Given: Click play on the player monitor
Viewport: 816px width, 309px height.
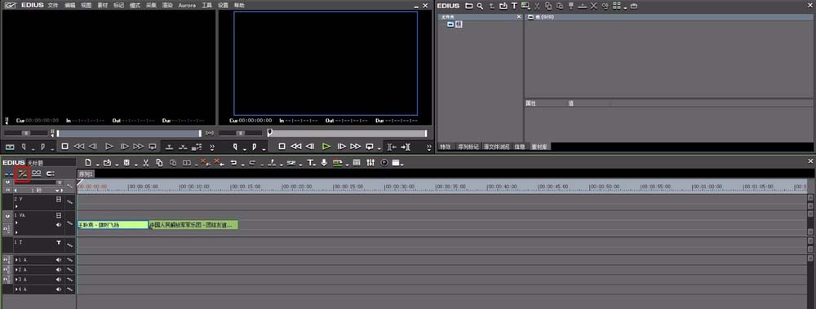Looking at the screenshot, I should coord(109,146).
